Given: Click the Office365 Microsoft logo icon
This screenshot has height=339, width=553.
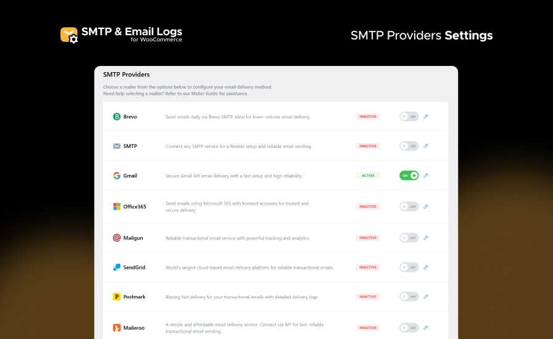Looking at the screenshot, I should coord(117,206).
